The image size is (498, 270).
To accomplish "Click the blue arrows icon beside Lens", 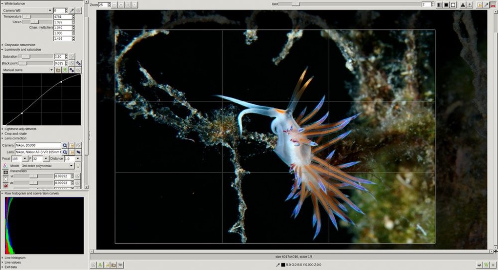I will pos(79,152).
